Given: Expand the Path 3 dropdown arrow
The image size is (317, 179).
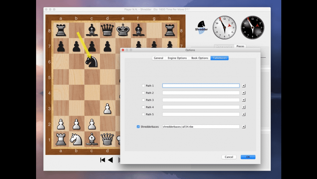Looking at the screenshot, I should 244,100.
